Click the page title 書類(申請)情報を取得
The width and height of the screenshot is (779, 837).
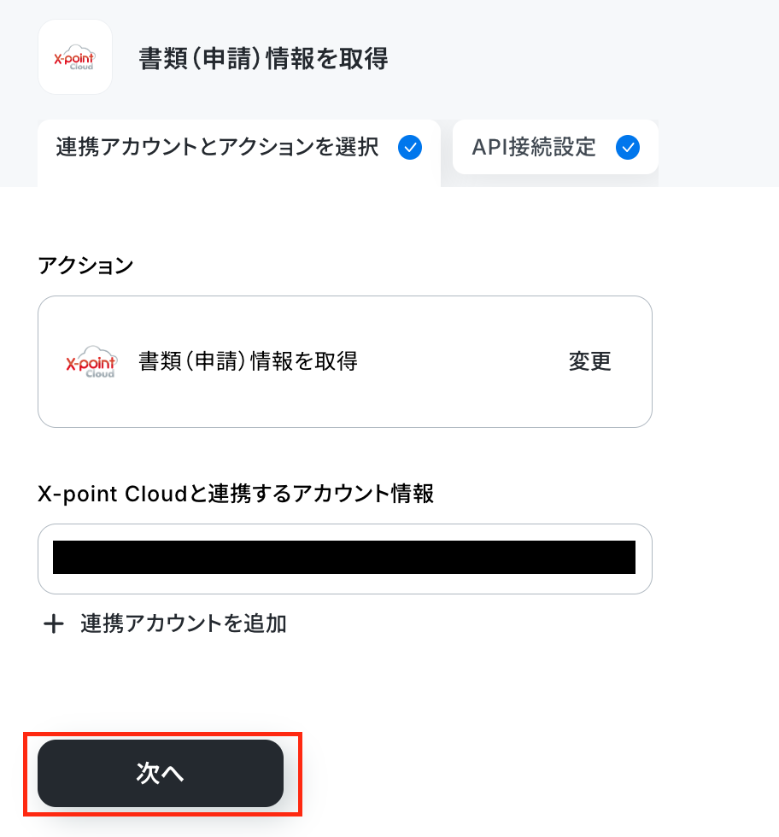tap(263, 58)
